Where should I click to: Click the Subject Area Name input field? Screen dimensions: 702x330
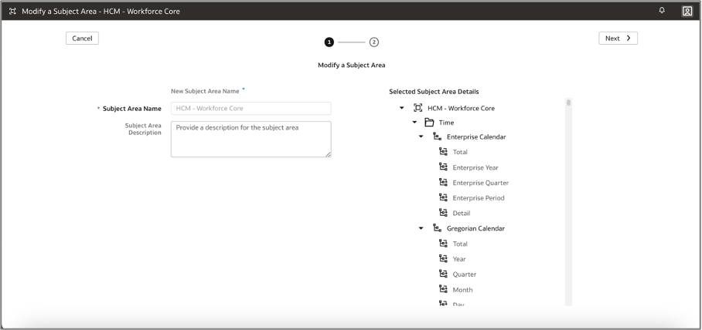click(251, 108)
